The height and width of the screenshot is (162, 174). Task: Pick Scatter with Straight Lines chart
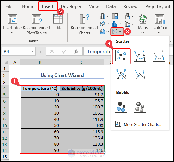coord(140,75)
